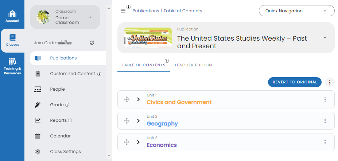This screenshot has width=338, height=161.
Task: Expand Unit 3 Economics
Action: (x=139, y=142)
